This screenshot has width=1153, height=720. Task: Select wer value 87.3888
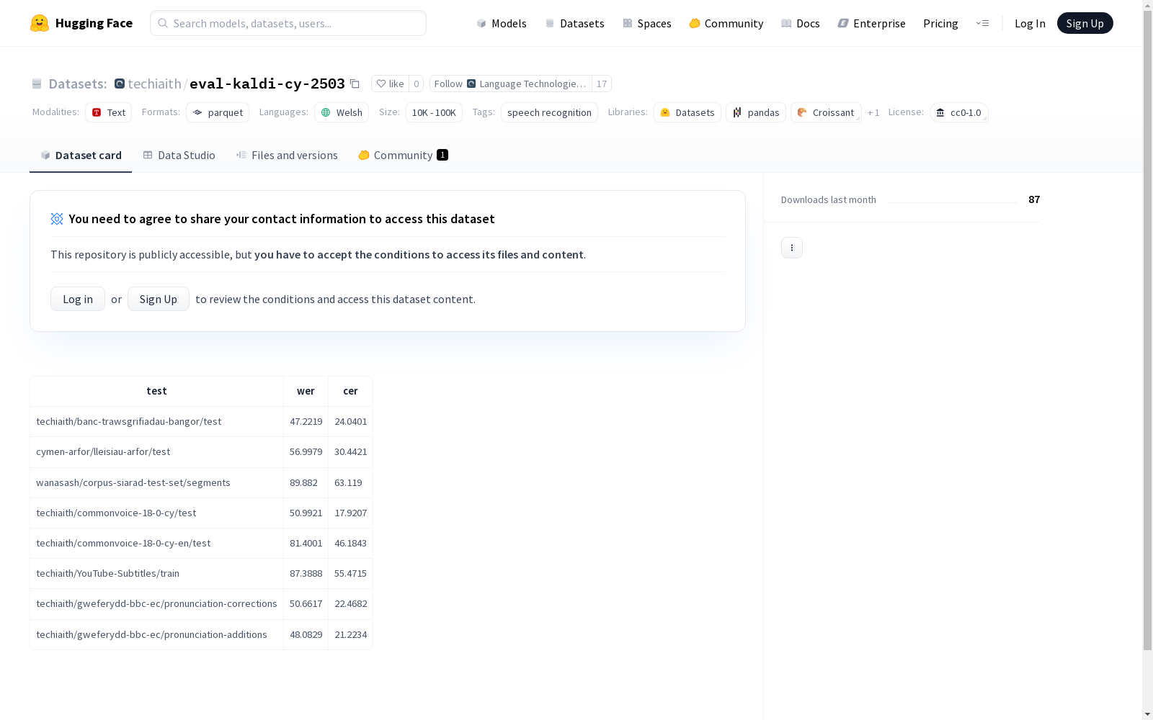[x=306, y=573]
